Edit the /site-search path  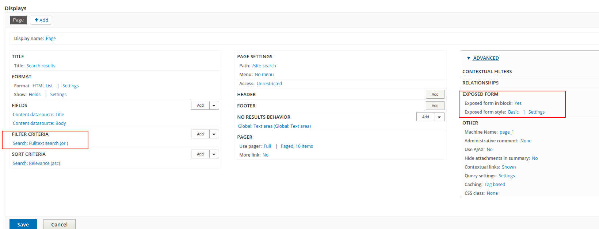tap(264, 66)
